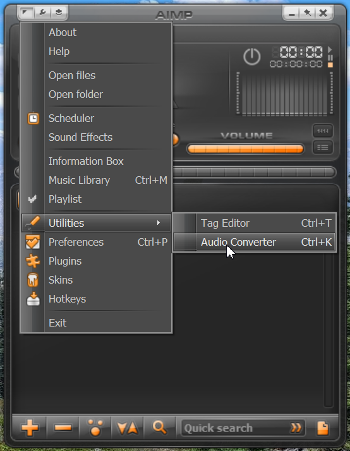Image resolution: width=350 pixels, height=451 pixels.
Task: Toggle the playlist list button below equalizer
Action: tap(323, 148)
